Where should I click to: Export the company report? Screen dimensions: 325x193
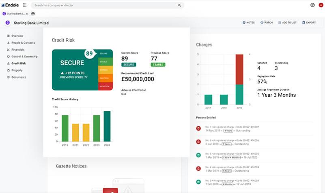(x=309, y=23)
